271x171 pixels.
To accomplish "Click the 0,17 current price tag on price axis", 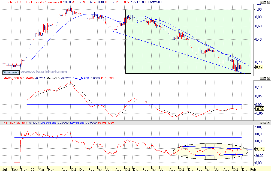I will [x=259, y=67].
